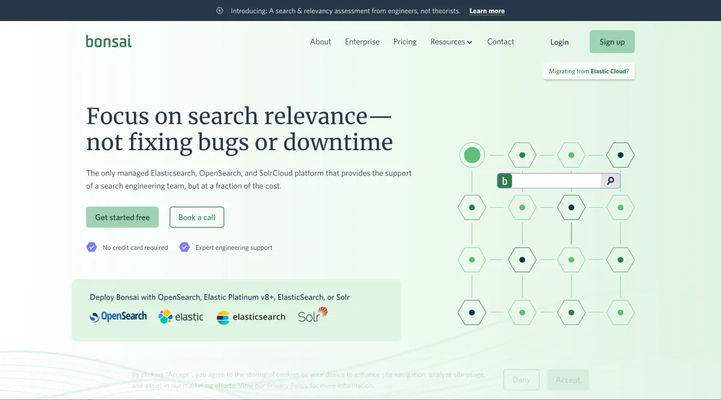Click the Login link

[559, 42]
